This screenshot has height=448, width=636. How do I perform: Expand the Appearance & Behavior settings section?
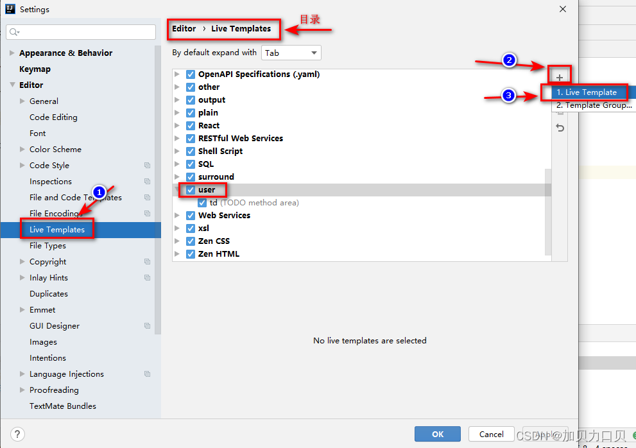(x=12, y=53)
